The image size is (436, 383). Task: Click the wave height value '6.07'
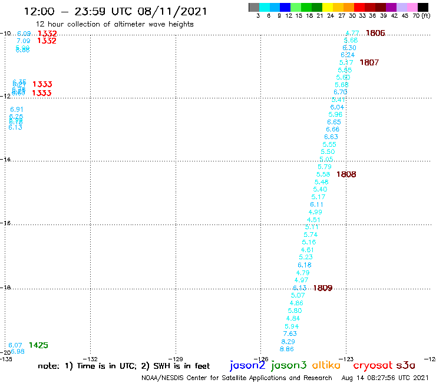15,345
